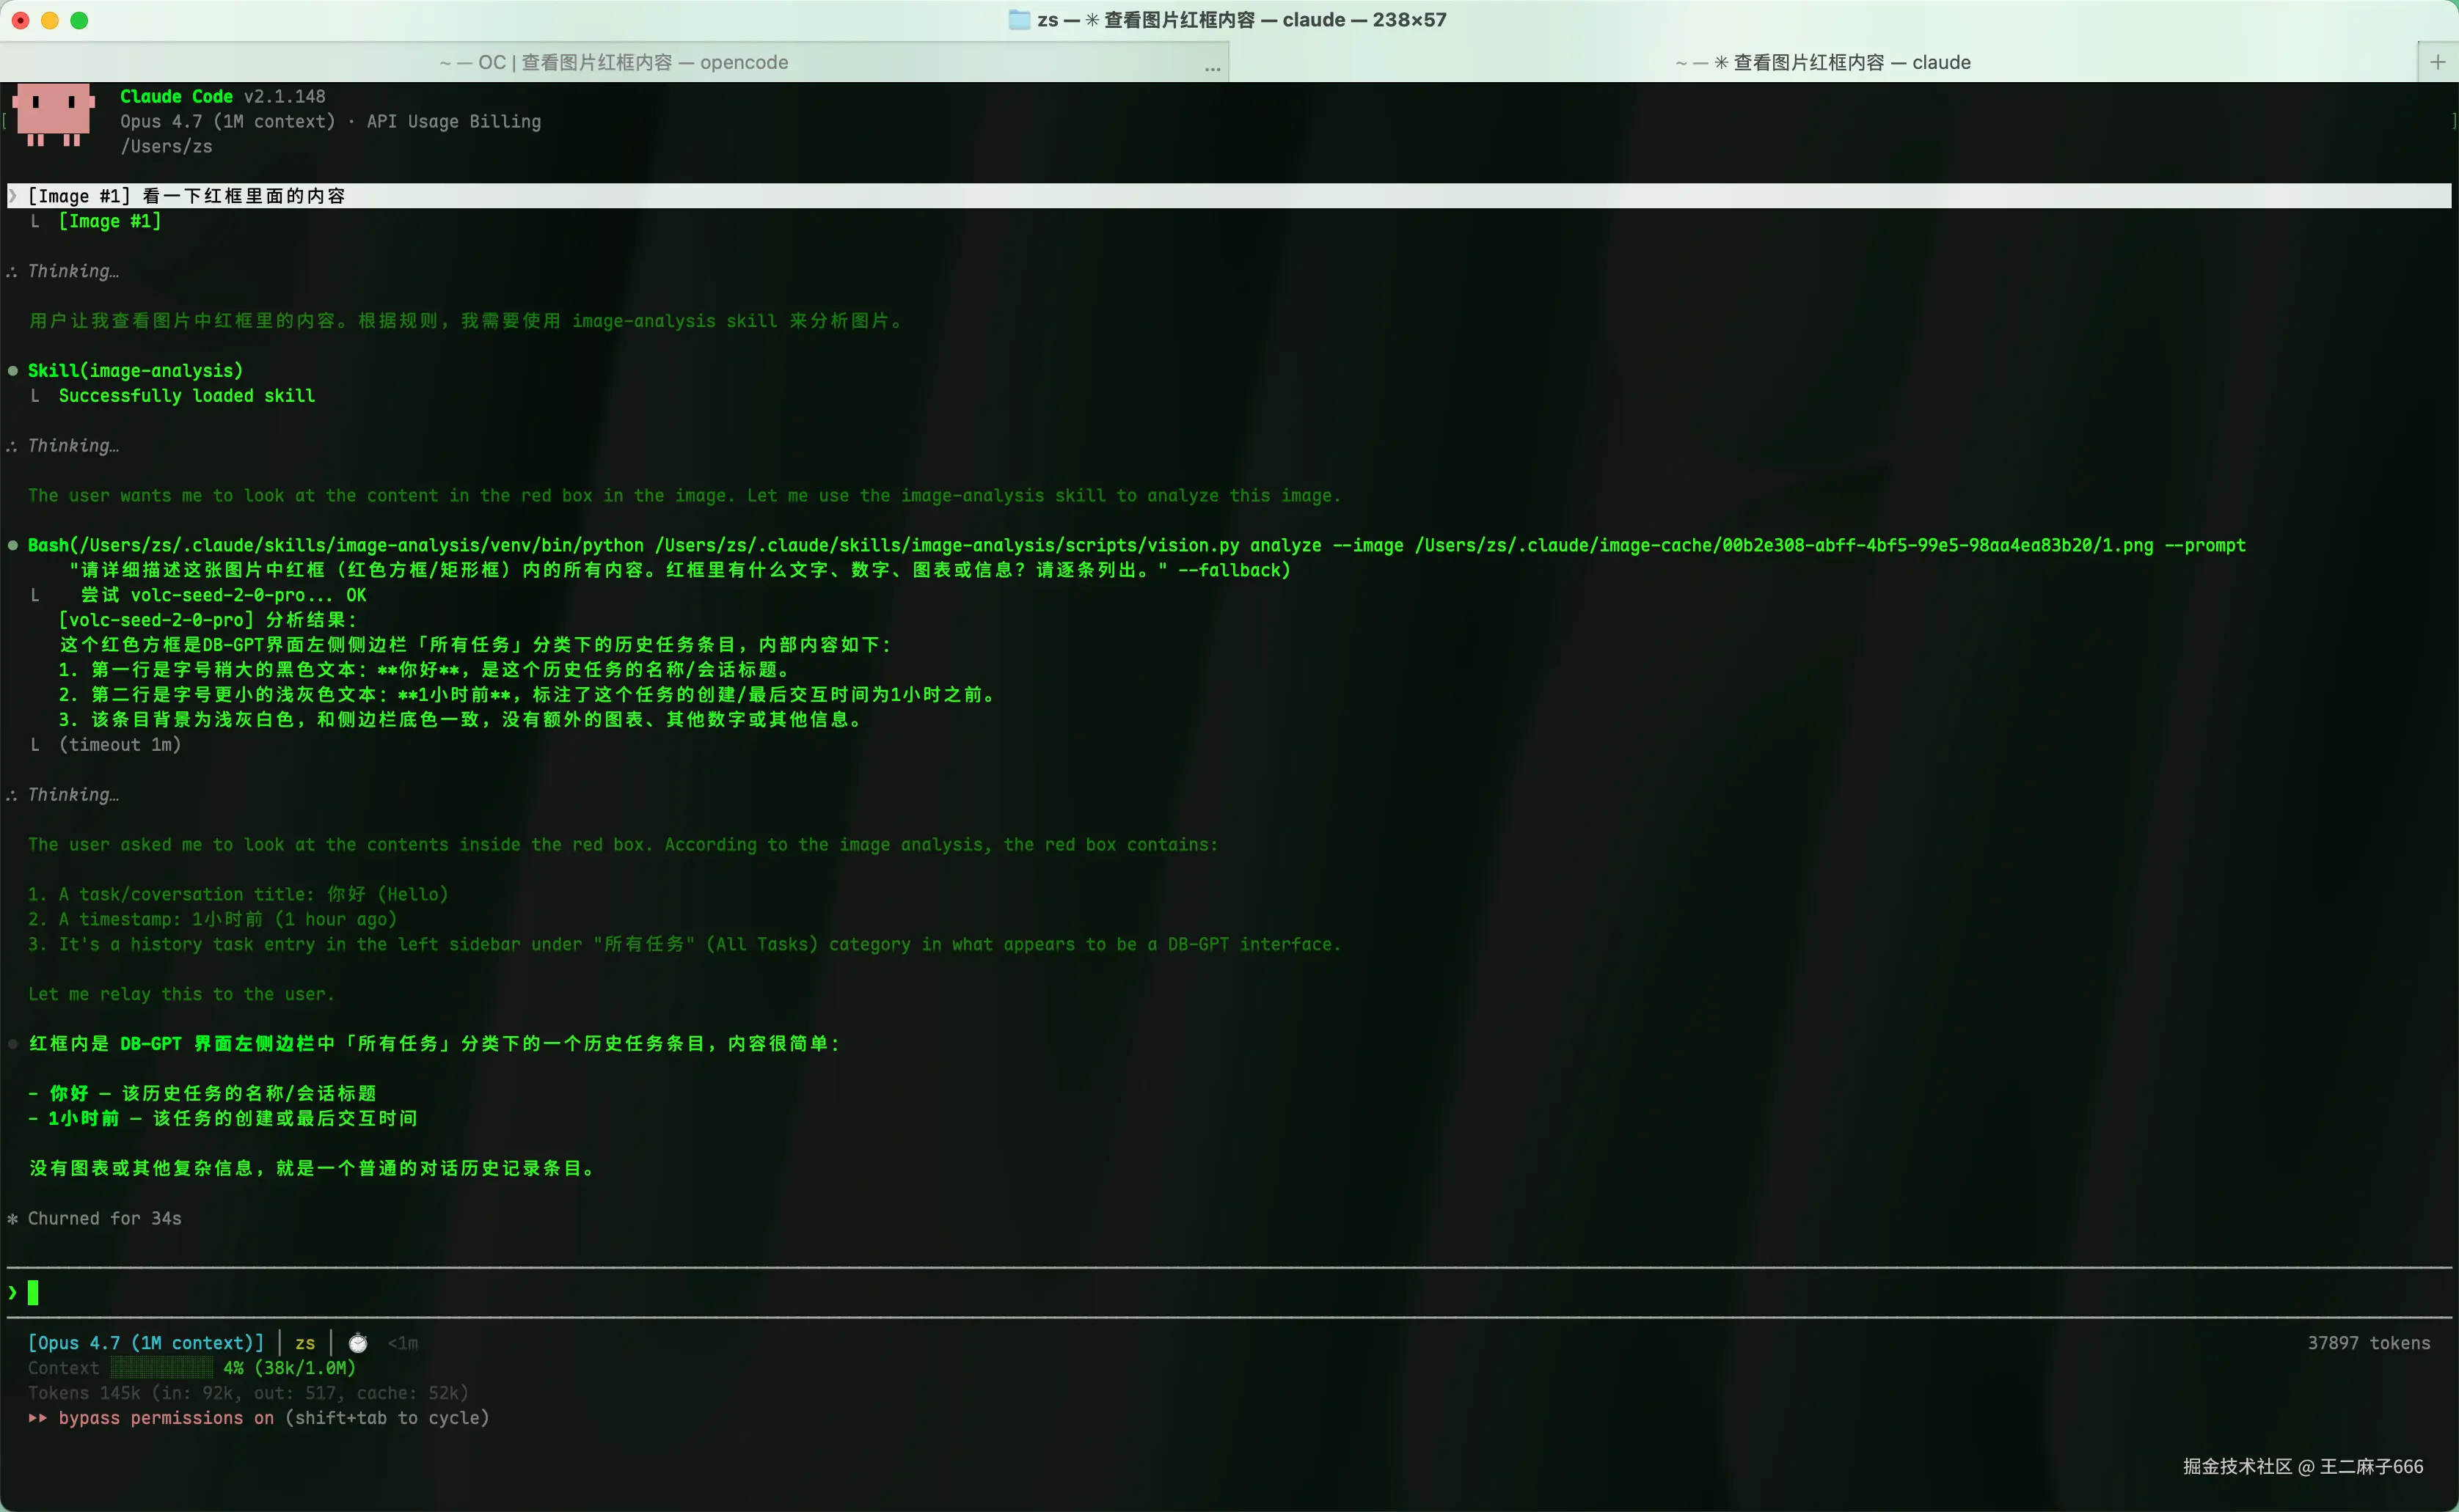Click the '- 1小时前' answer line
This screenshot has height=1512, width=2459.
223,1118
